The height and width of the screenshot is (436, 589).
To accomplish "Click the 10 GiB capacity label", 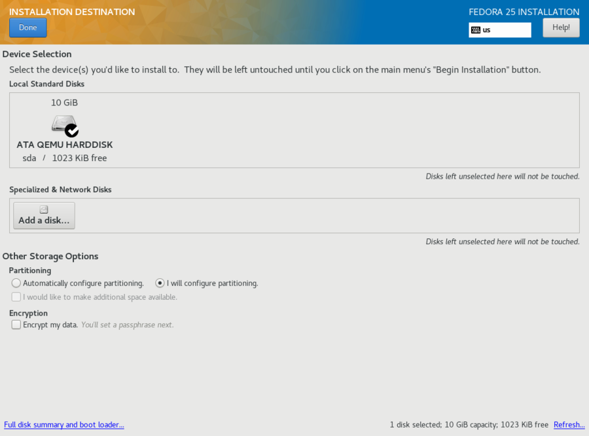I will pos(65,103).
